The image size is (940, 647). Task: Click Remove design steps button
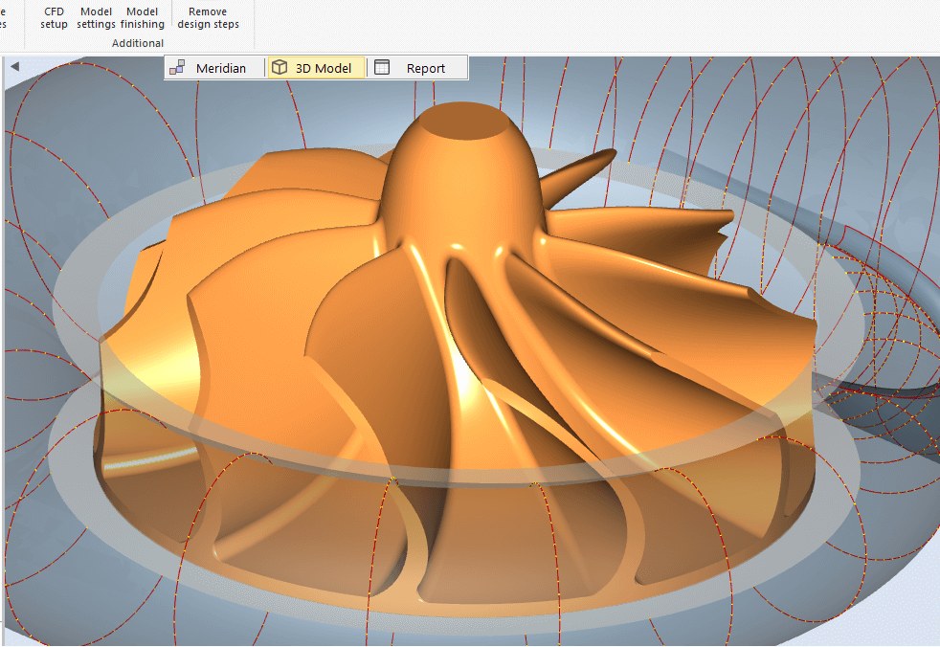(x=208, y=18)
